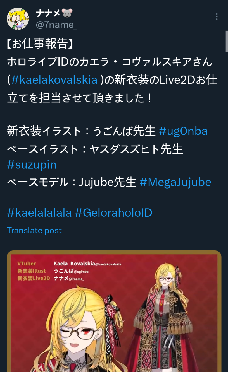Viewport: 228px width, 372px height.
Task: Click Translate post
Action: pyautogui.click(x=34, y=230)
